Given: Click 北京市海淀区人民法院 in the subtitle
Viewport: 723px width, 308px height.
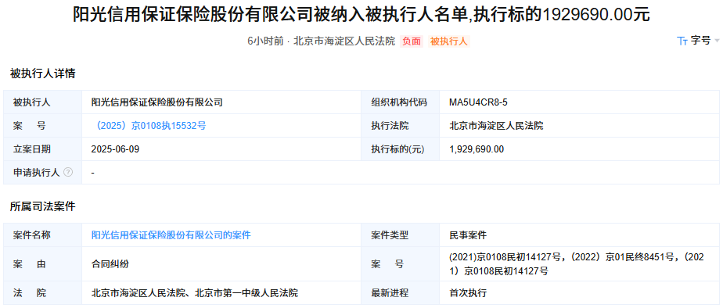Looking at the screenshot, I should (x=344, y=41).
